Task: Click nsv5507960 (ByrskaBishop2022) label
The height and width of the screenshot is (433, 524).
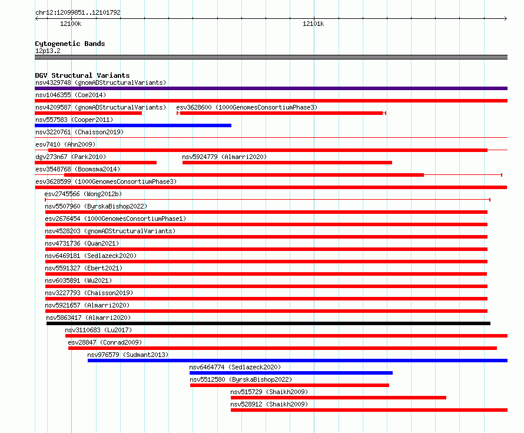Action: (x=96, y=206)
